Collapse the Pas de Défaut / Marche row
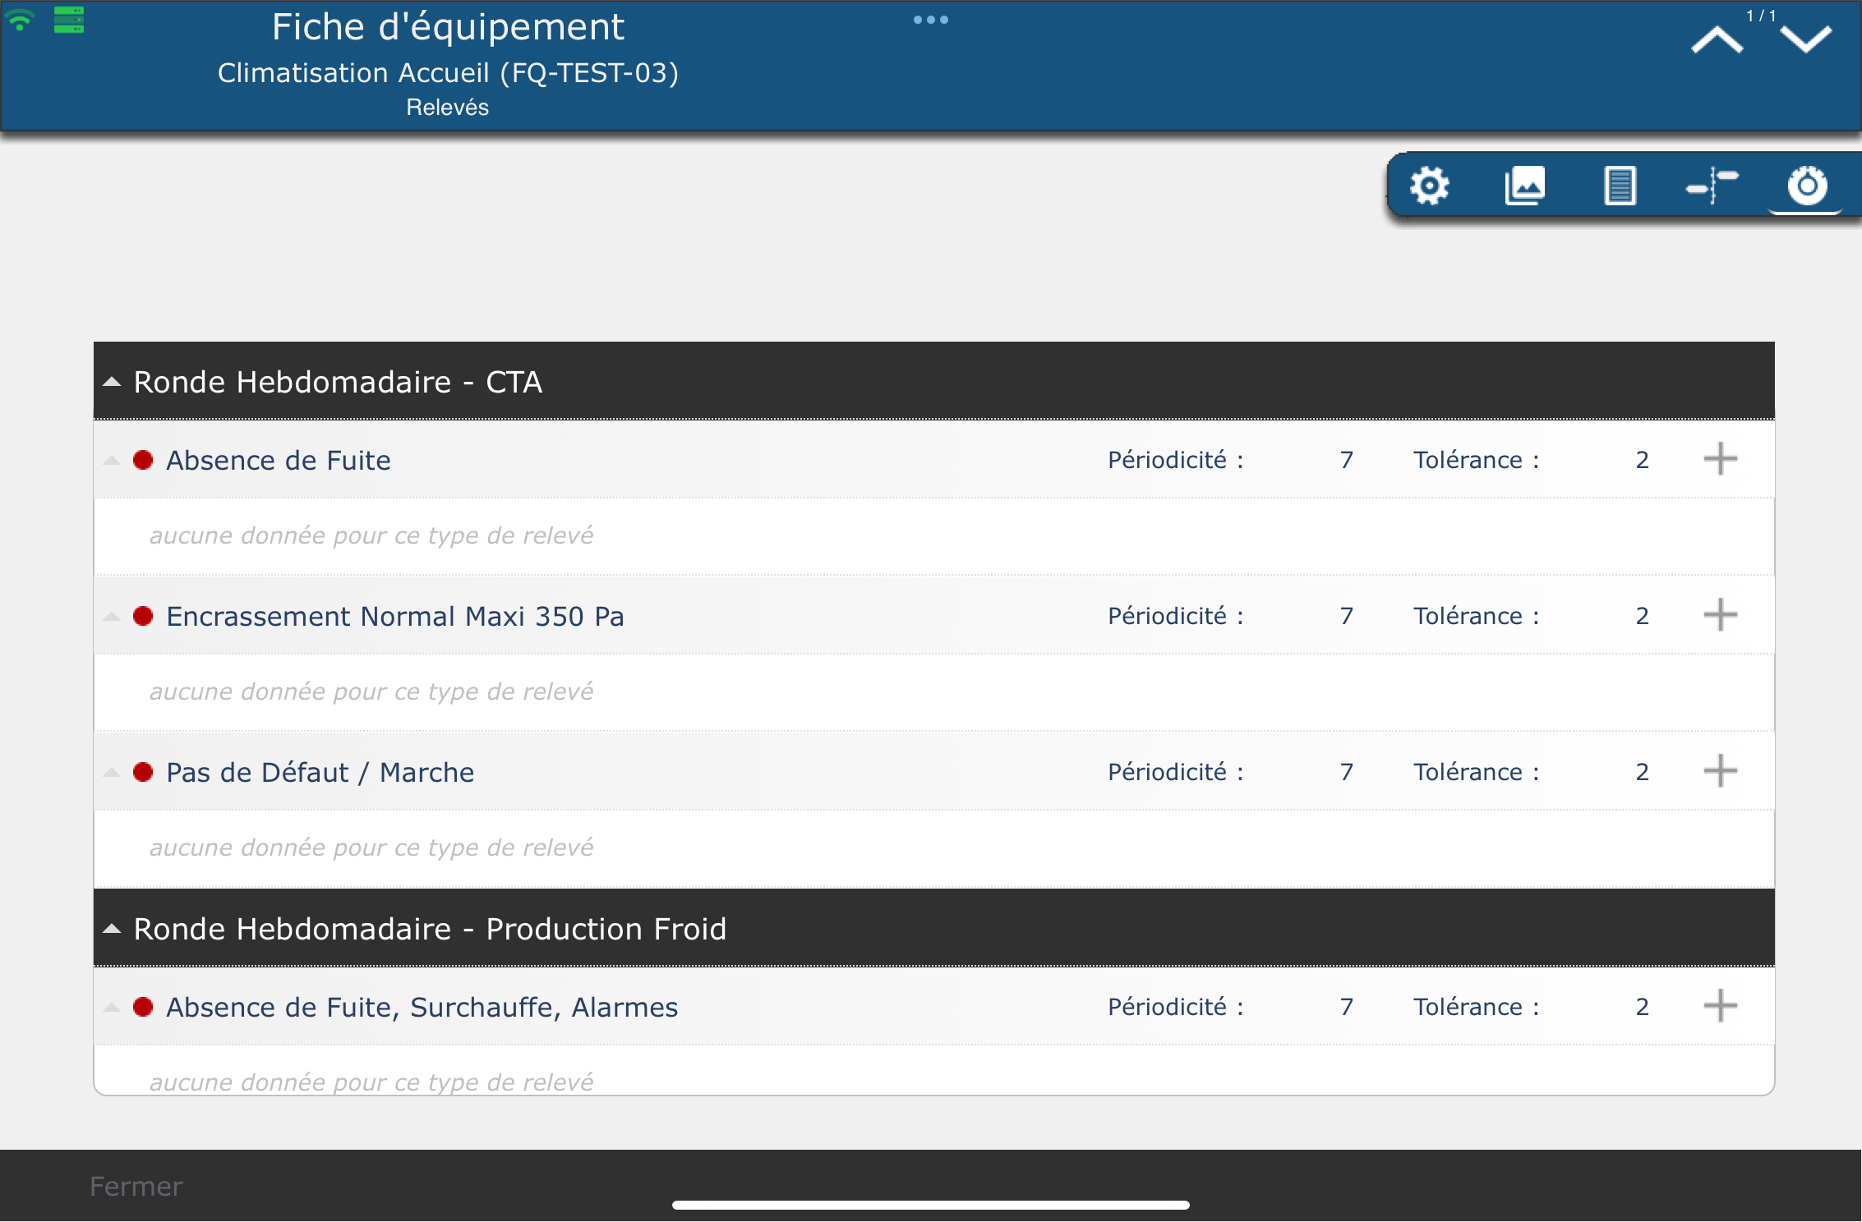This screenshot has width=1862, height=1222. click(113, 772)
